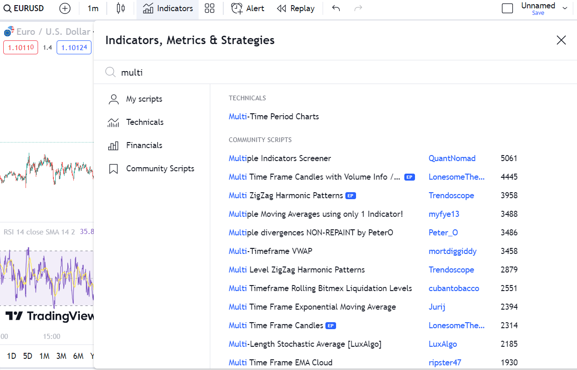Add Multi Level ZigZag Harmonic Patterns script

coord(297,270)
